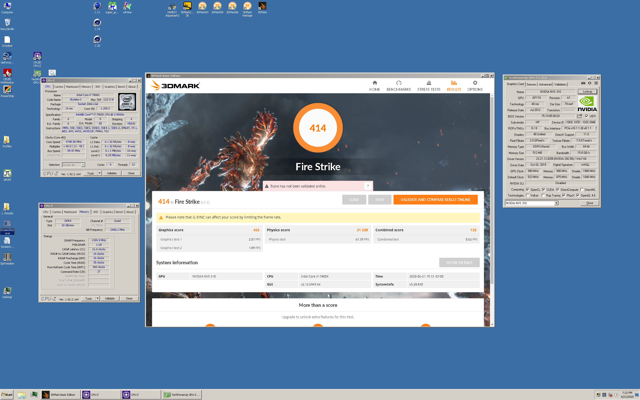This screenshot has width=640, height=400.
Task: Toggle the DirectCompute checkbox
Action: (557, 189)
